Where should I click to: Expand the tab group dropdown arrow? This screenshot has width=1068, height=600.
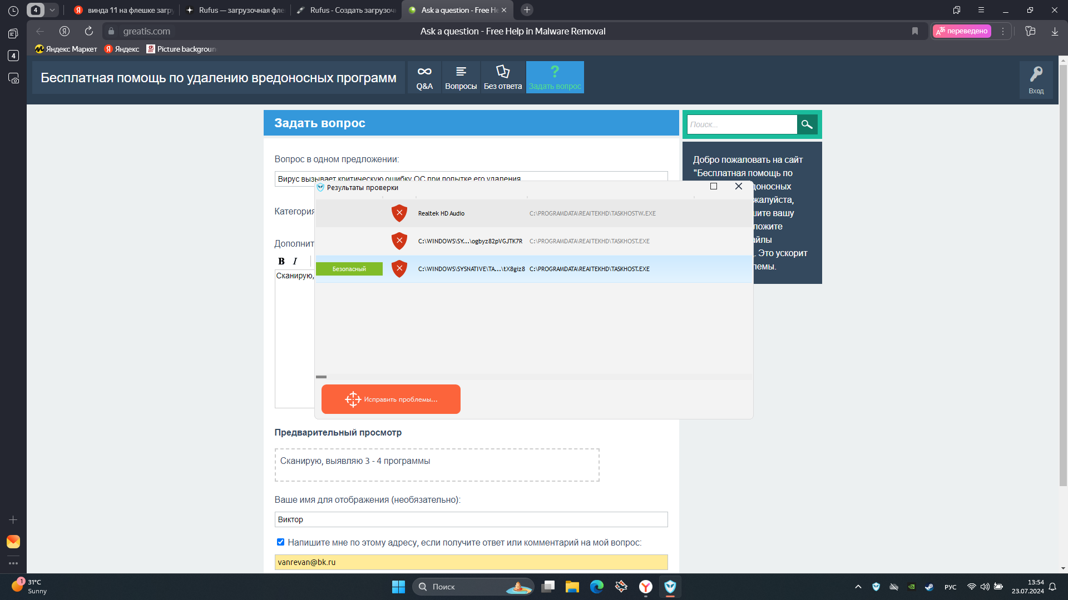click(x=52, y=10)
